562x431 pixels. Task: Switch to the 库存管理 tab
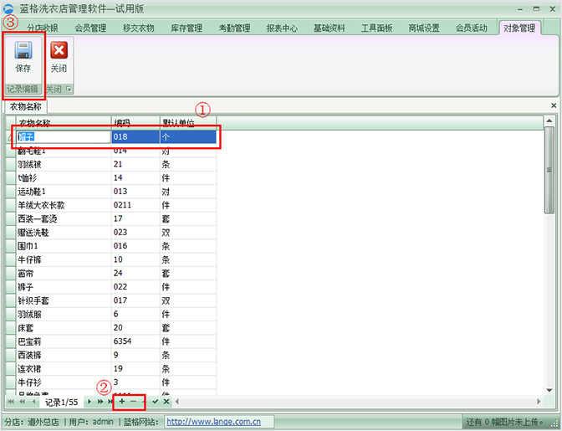click(185, 28)
